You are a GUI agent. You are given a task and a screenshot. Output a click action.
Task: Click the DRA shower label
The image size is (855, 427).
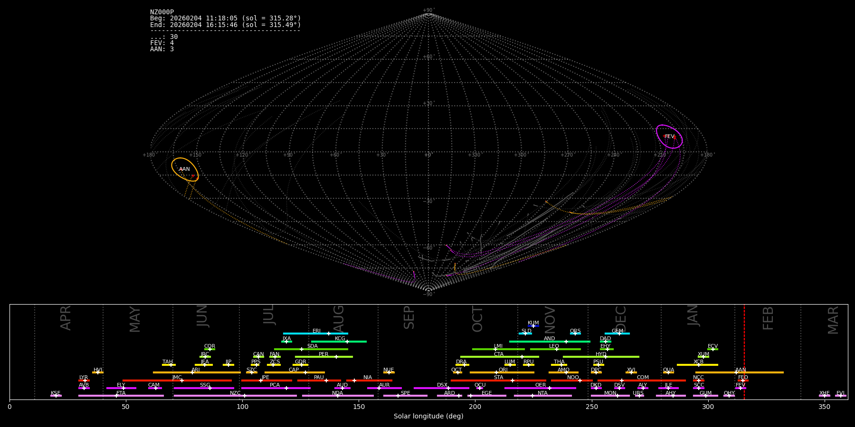click(x=461, y=362)
